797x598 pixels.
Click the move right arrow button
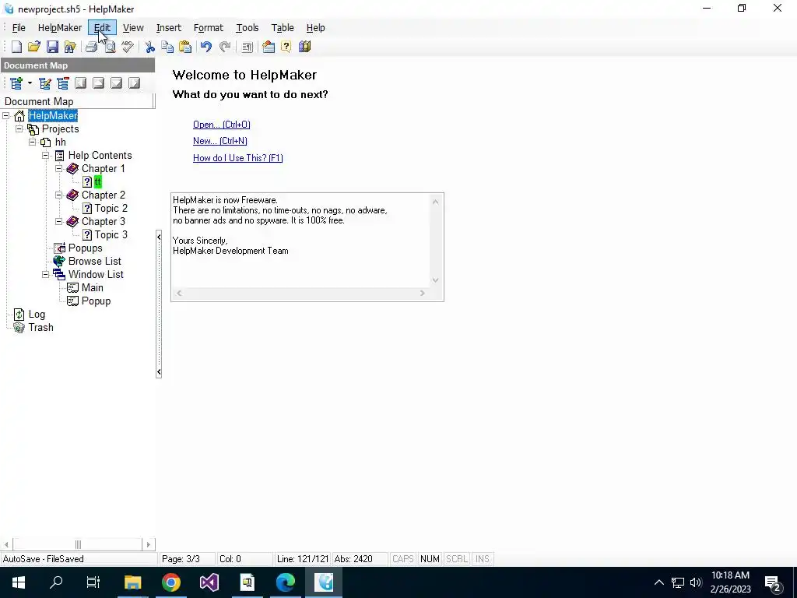coord(134,83)
